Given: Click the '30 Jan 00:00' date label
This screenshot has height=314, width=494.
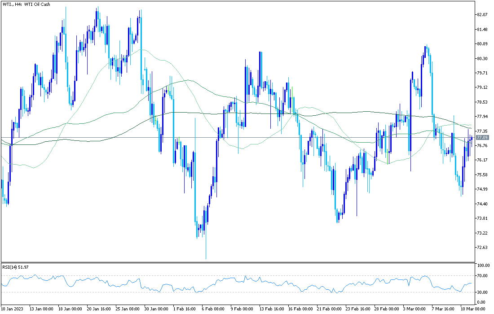Looking at the screenshot, I should tap(156, 309).
